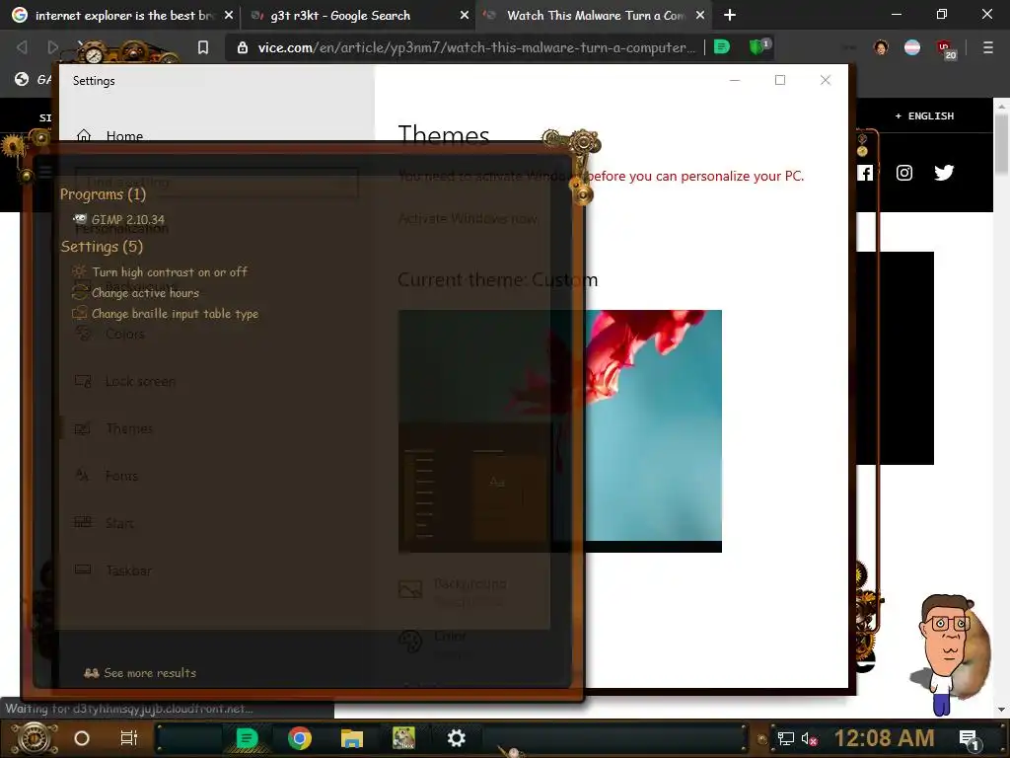1010x758 pixels.
Task: Click the Activate Windows now link
Action: [x=469, y=218]
